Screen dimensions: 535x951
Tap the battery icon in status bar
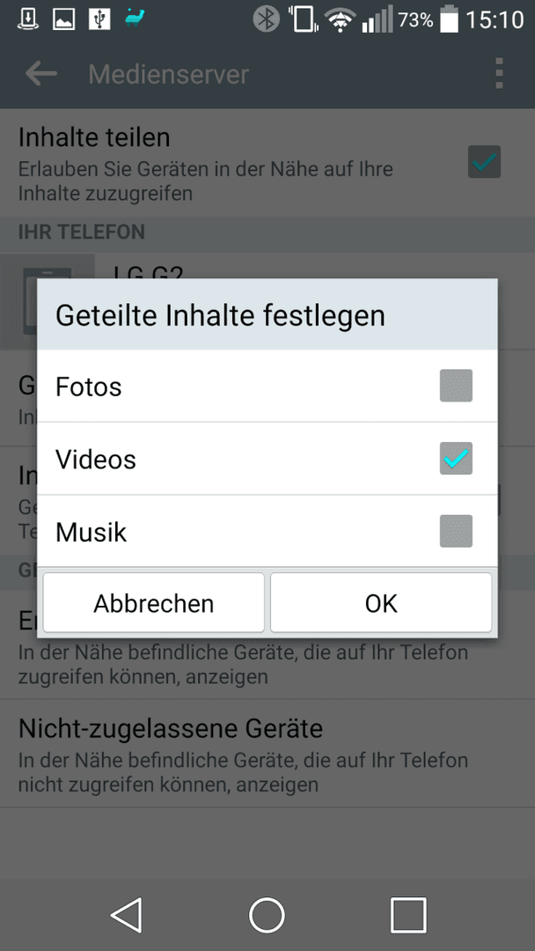point(449,18)
